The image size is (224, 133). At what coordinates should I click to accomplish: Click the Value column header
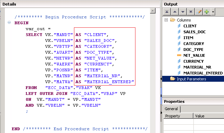(x=209, y=116)
